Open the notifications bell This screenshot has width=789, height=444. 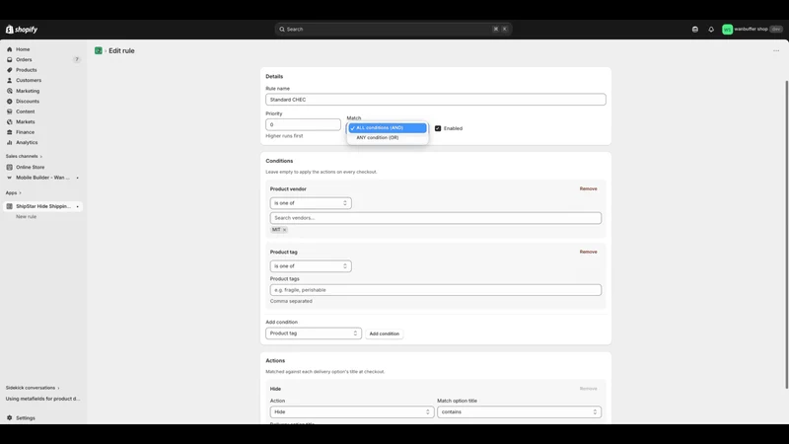[x=711, y=30]
